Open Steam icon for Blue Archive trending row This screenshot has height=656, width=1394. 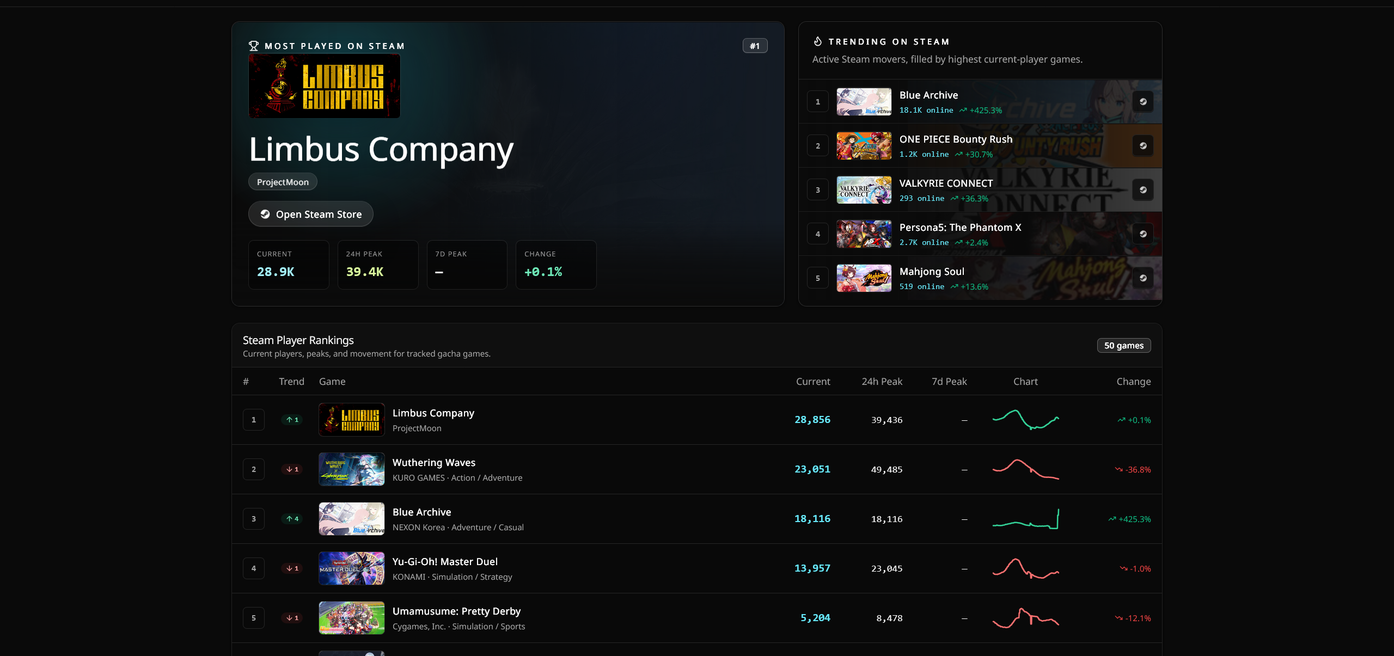(1143, 102)
